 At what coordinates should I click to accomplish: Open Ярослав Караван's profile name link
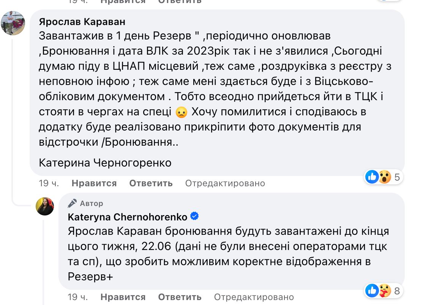click(81, 22)
